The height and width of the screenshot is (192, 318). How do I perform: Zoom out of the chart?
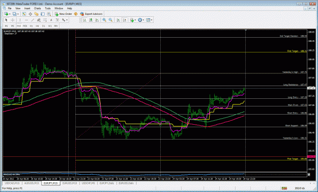pos(110,20)
